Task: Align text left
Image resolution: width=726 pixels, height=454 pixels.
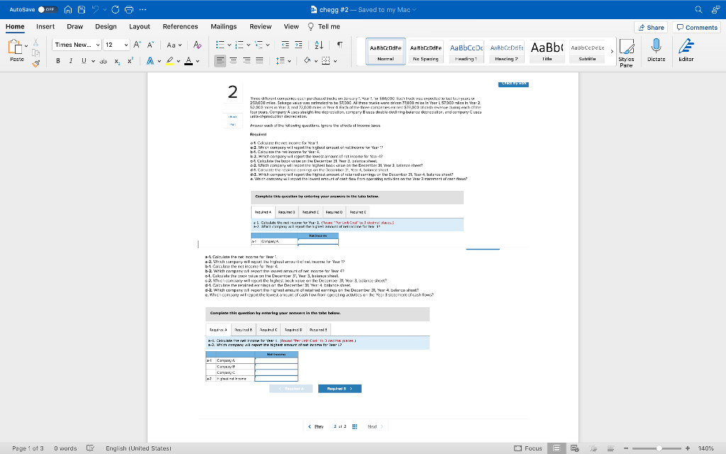Action: pyautogui.click(x=220, y=61)
